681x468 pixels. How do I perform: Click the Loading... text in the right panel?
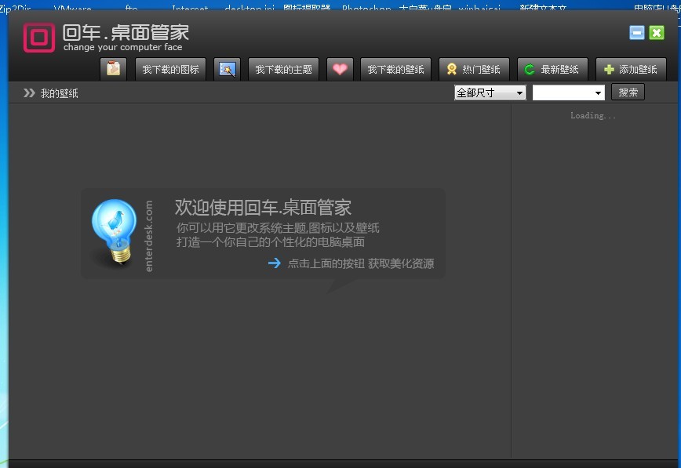click(593, 116)
